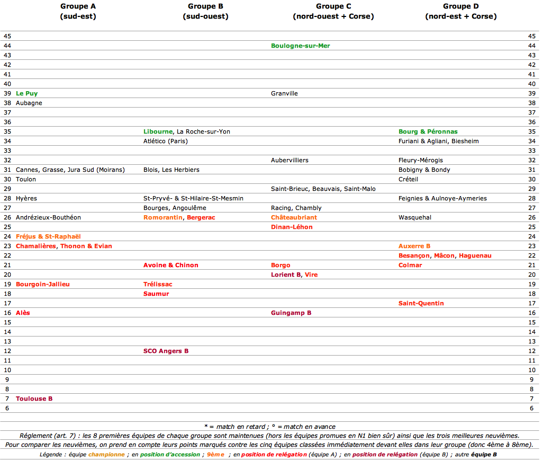Select Châteaubriant at 26 points

[294, 217]
